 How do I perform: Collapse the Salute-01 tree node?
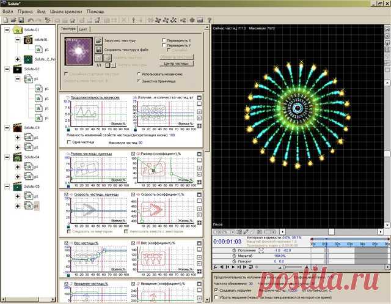(7, 30)
